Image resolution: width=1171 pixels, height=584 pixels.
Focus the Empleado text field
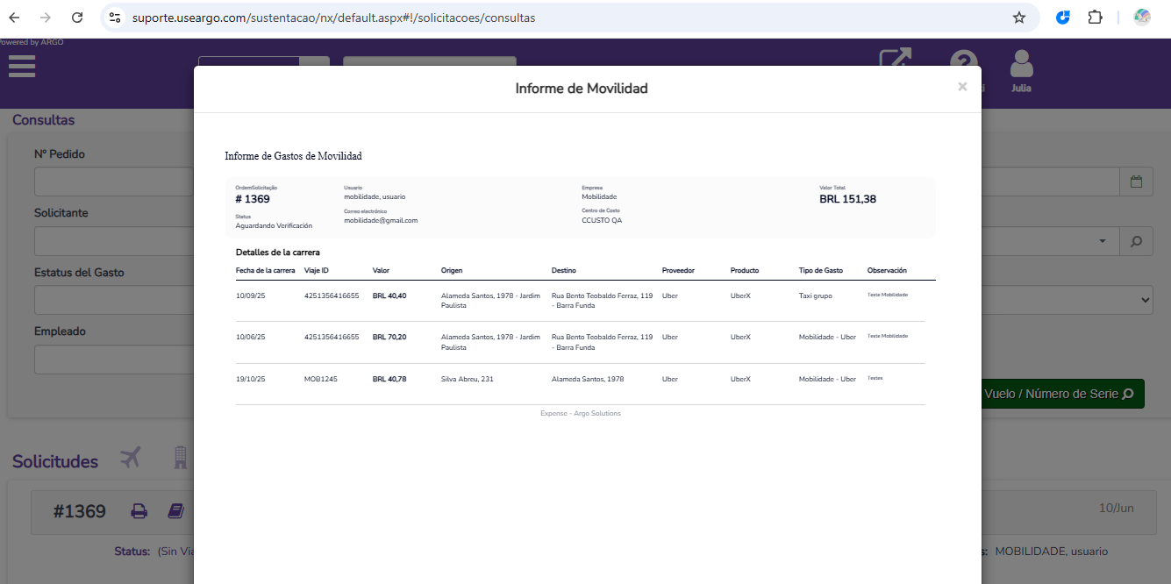(112, 360)
